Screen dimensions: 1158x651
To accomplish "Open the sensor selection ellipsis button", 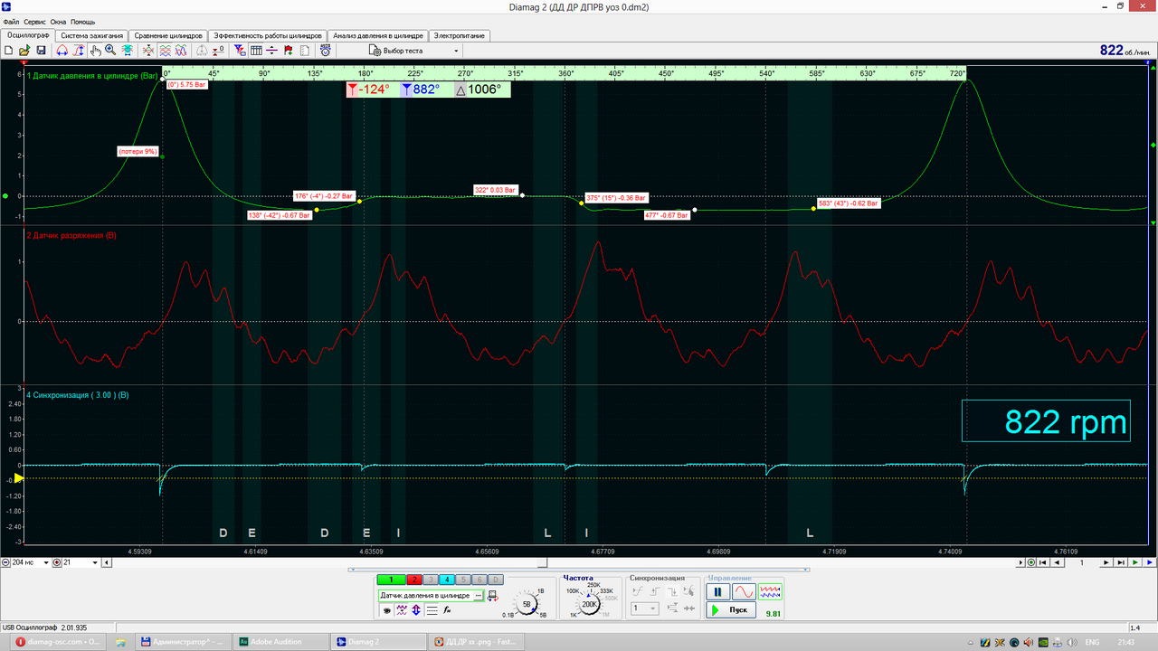I will [479, 596].
